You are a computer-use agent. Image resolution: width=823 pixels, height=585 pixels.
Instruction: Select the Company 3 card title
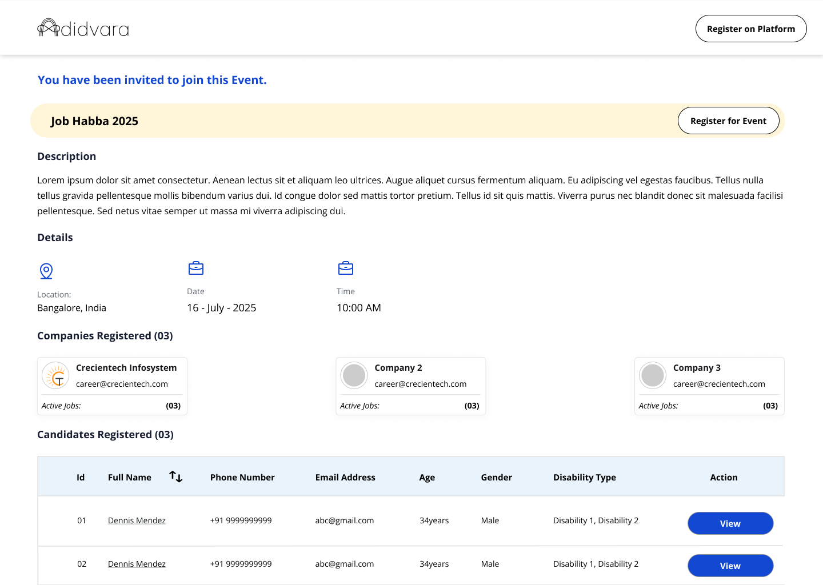tap(697, 368)
